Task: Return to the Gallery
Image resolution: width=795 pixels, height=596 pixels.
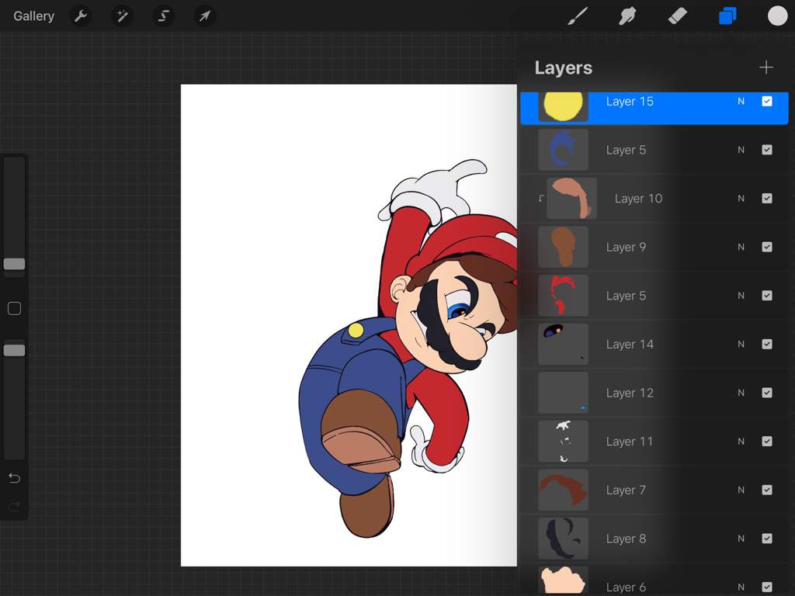Action: point(33,16)
